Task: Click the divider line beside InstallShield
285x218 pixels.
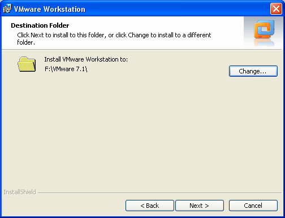Action: [159, 193]
